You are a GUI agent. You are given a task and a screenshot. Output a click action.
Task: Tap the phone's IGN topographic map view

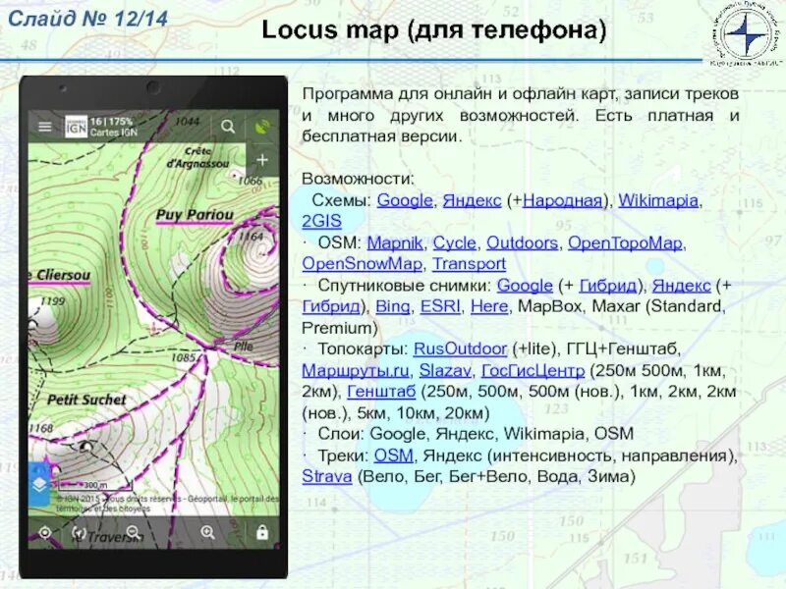(x=153, y=328)
